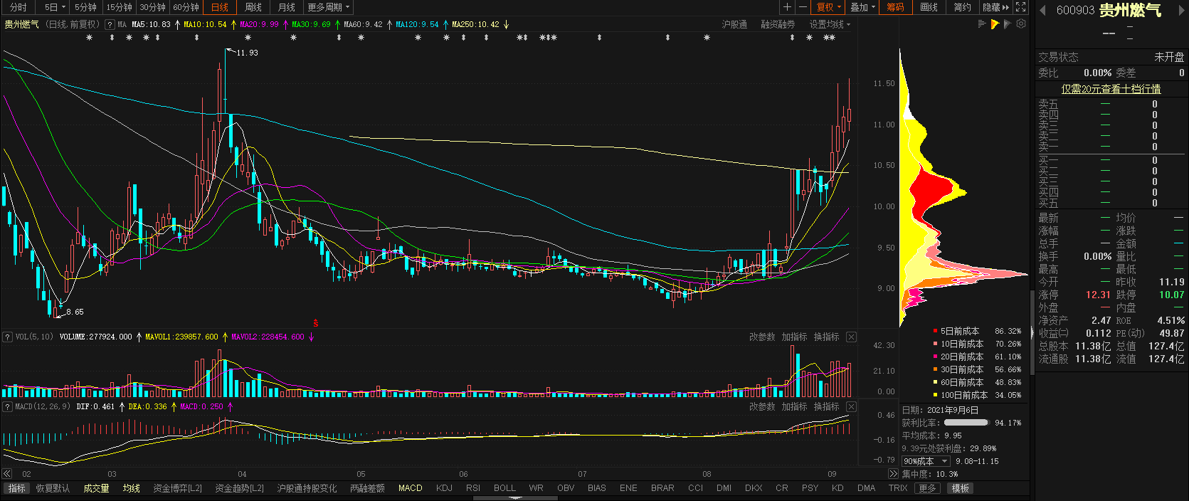The width and height of the screenshot is (1189, 501).
Task: Open the chip panel settings gear icon
Action: pyautogui.click(x=1021, y=23)
